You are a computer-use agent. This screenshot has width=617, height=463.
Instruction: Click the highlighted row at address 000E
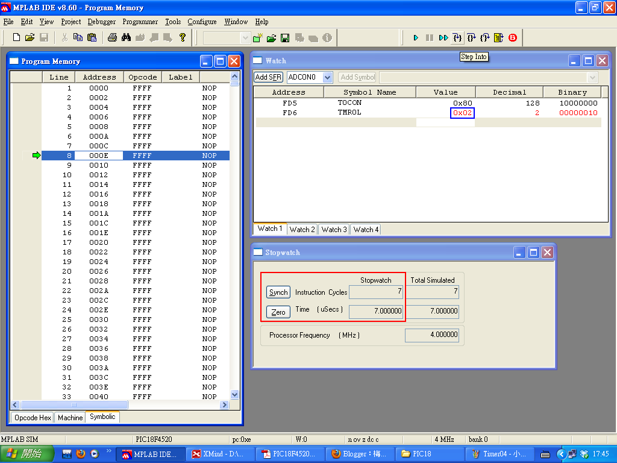pos(136,156)
